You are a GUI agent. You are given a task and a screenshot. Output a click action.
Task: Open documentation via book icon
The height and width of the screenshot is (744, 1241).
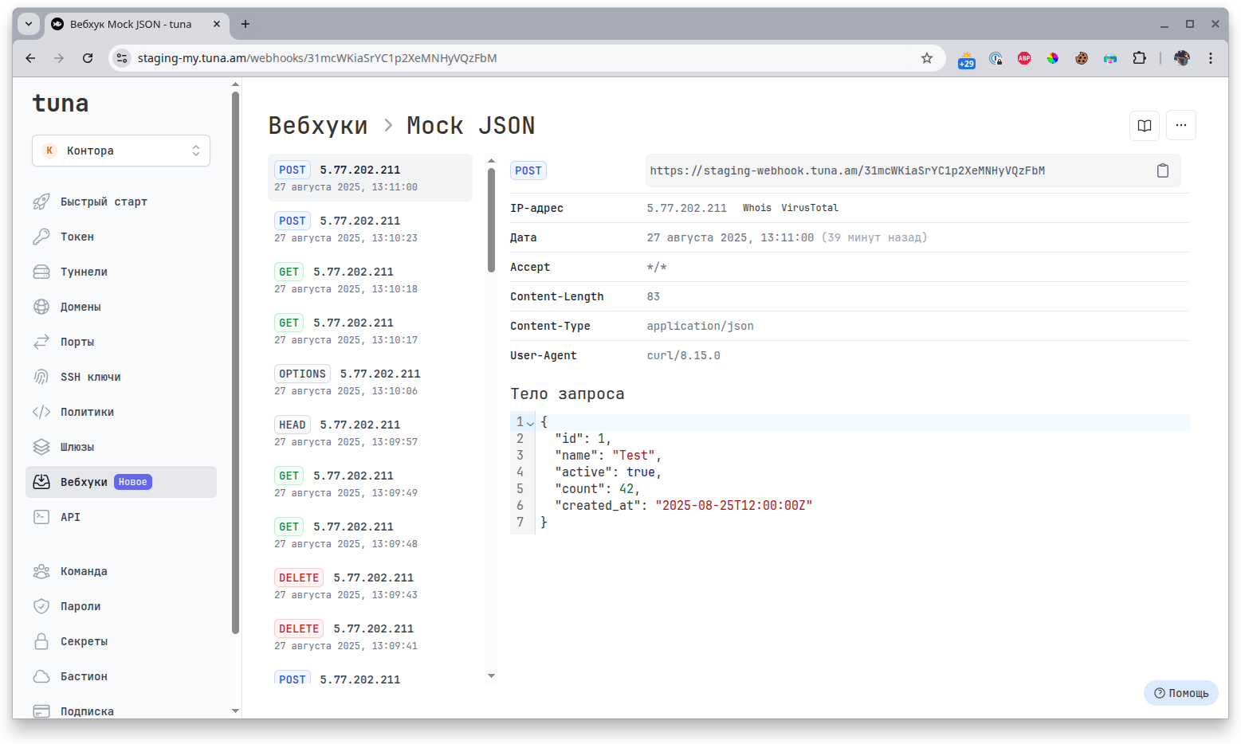tap(1145, 125)
